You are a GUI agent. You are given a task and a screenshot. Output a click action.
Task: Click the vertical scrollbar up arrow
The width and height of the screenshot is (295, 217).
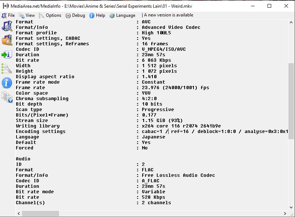[x=291, y=22]
